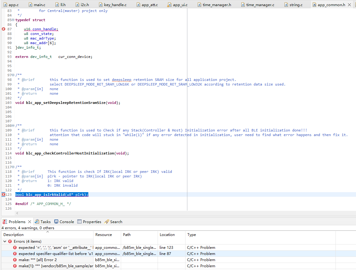Click line number 103 in the gutter
This screenshot has width=356, height=270.
(x=8, y=103)
